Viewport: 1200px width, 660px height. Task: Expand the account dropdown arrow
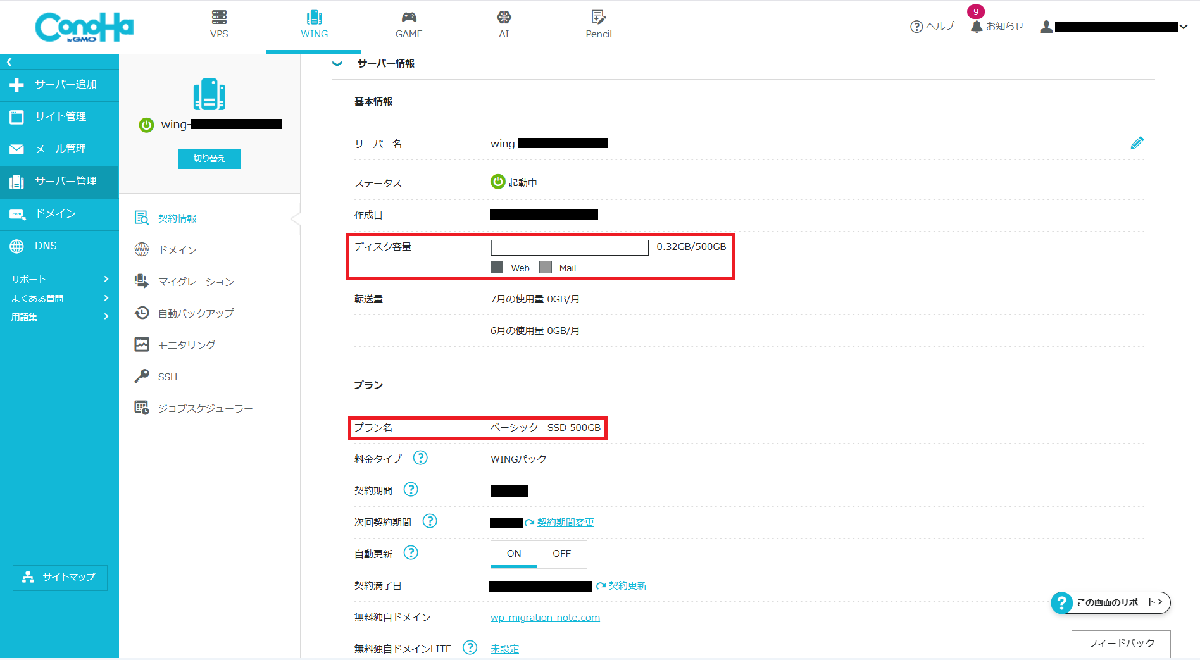click(x=1183, y=27)
